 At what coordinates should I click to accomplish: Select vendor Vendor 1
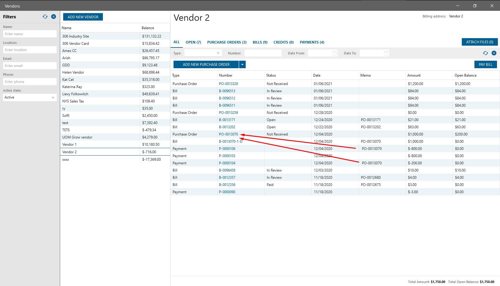115,144
